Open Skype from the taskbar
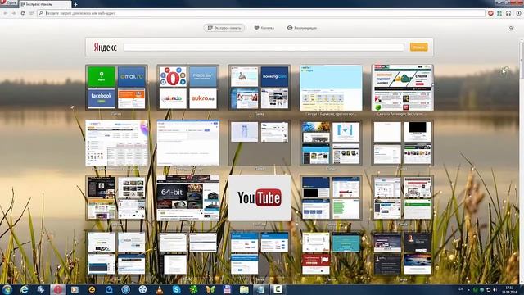The height and width of the screenshot is (295, 524). click(177, 289)
